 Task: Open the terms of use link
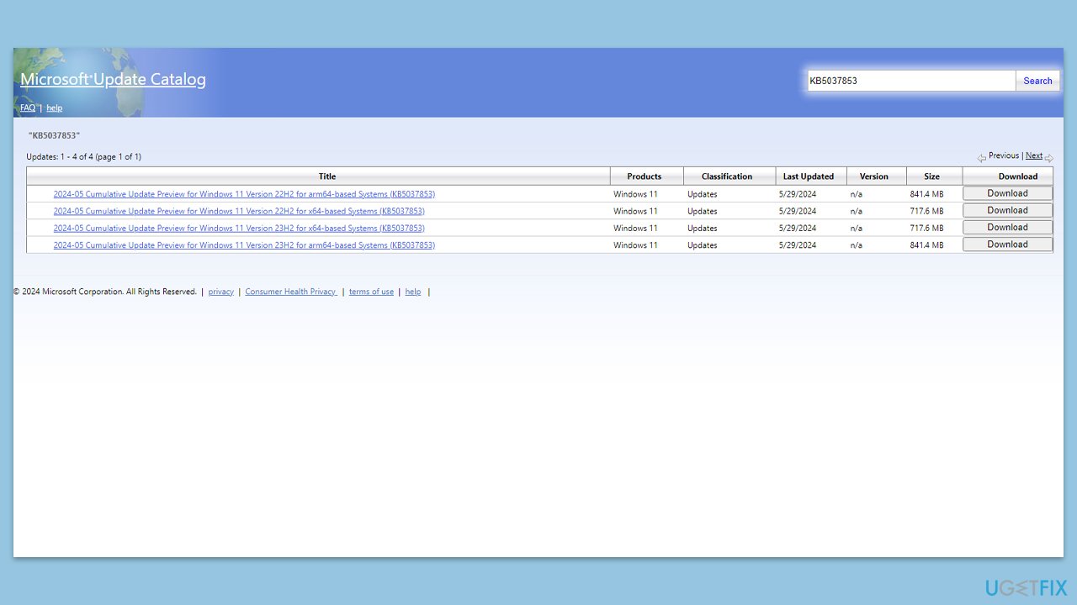(x=371, y=292)
